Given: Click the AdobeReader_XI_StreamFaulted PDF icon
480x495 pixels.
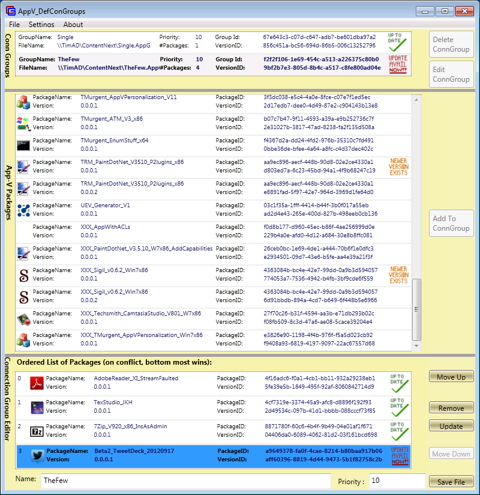Looking at the screenshot, I should coord(37,383).
